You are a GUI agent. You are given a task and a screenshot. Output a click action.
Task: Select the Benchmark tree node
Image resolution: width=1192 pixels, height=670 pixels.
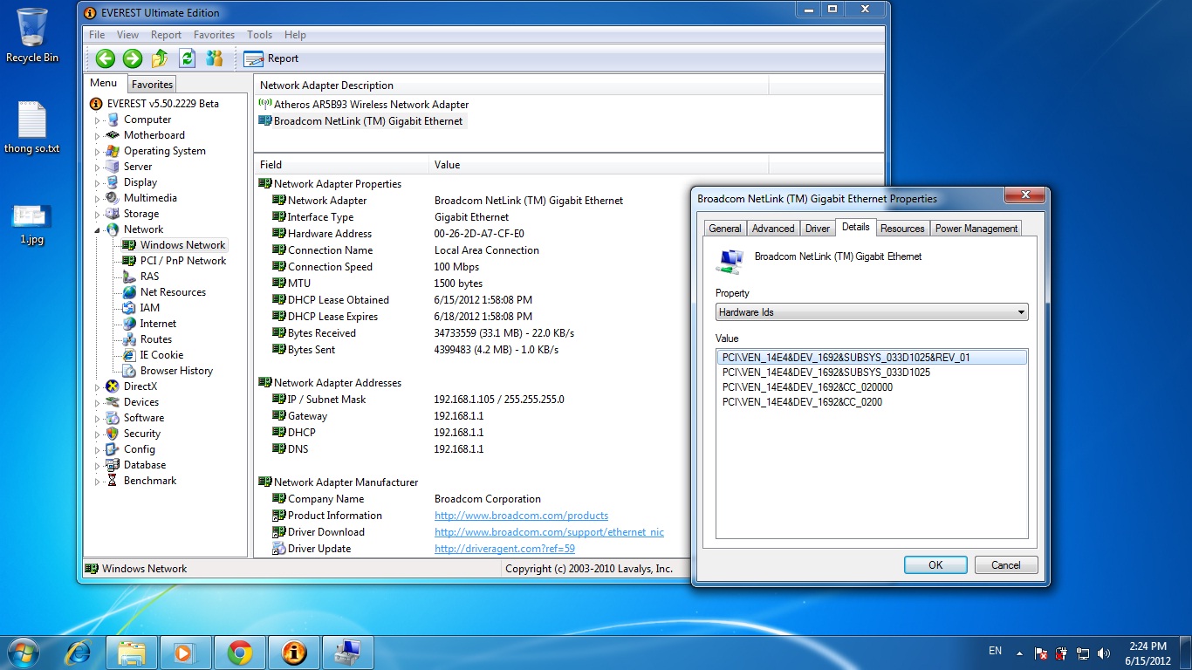point(149,481)
